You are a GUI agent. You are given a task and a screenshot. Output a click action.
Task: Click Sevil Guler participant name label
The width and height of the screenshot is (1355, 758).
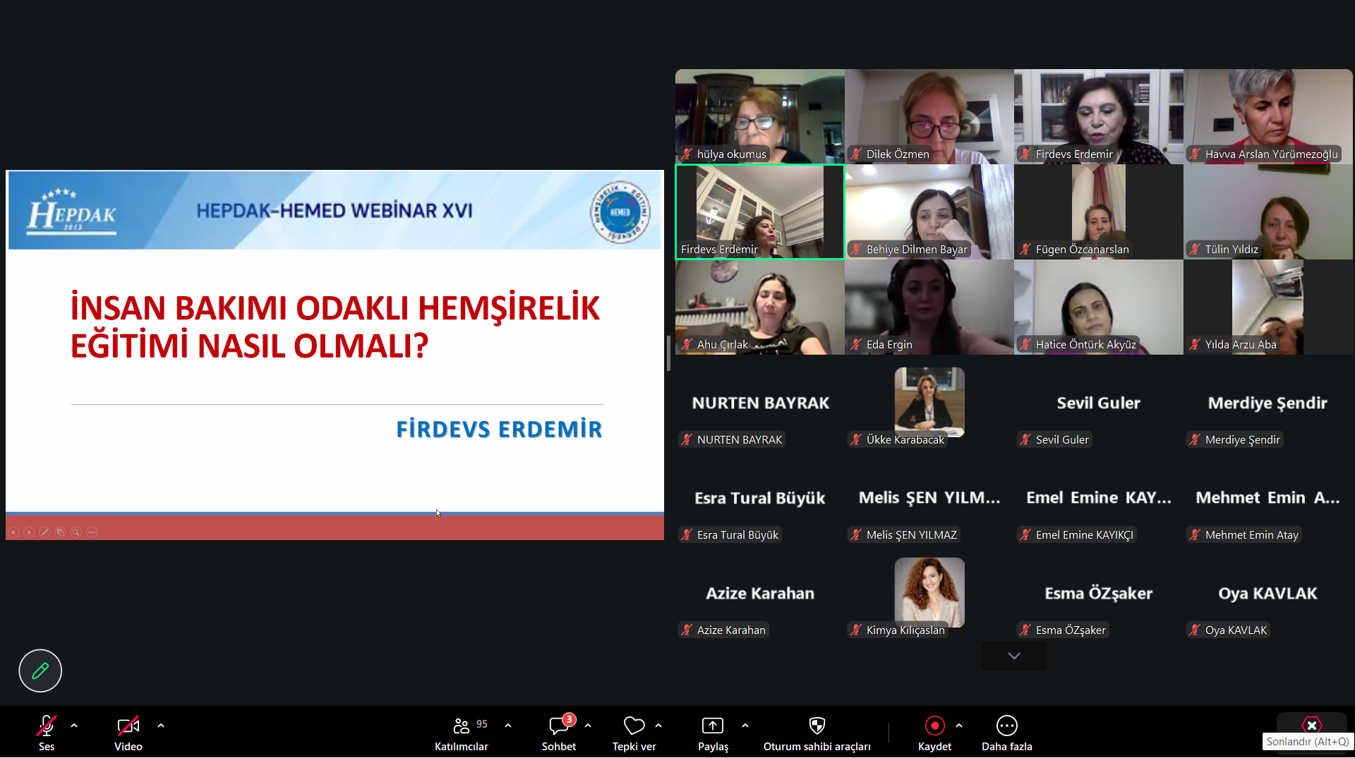(x=1054, y=439)
